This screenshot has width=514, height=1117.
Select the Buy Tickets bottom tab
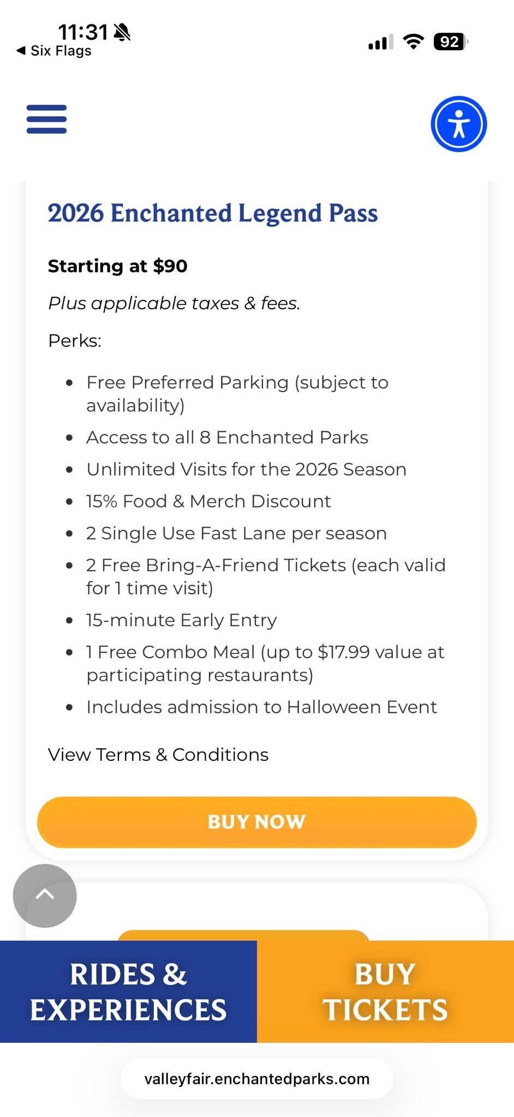point(385,991)
